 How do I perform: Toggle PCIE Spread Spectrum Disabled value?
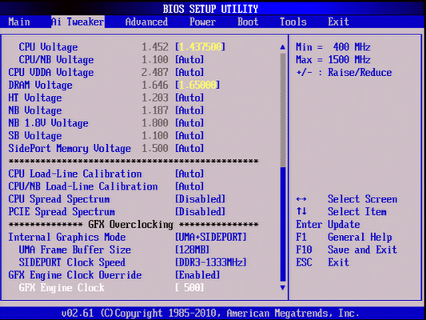200,212
